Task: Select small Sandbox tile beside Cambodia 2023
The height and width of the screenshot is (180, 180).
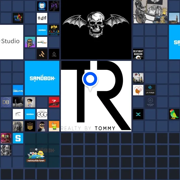Action: (42, 30)
